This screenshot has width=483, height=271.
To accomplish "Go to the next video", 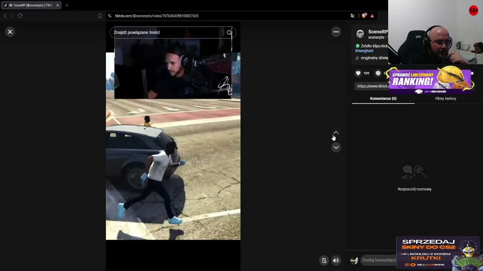I will coord(336,148).
